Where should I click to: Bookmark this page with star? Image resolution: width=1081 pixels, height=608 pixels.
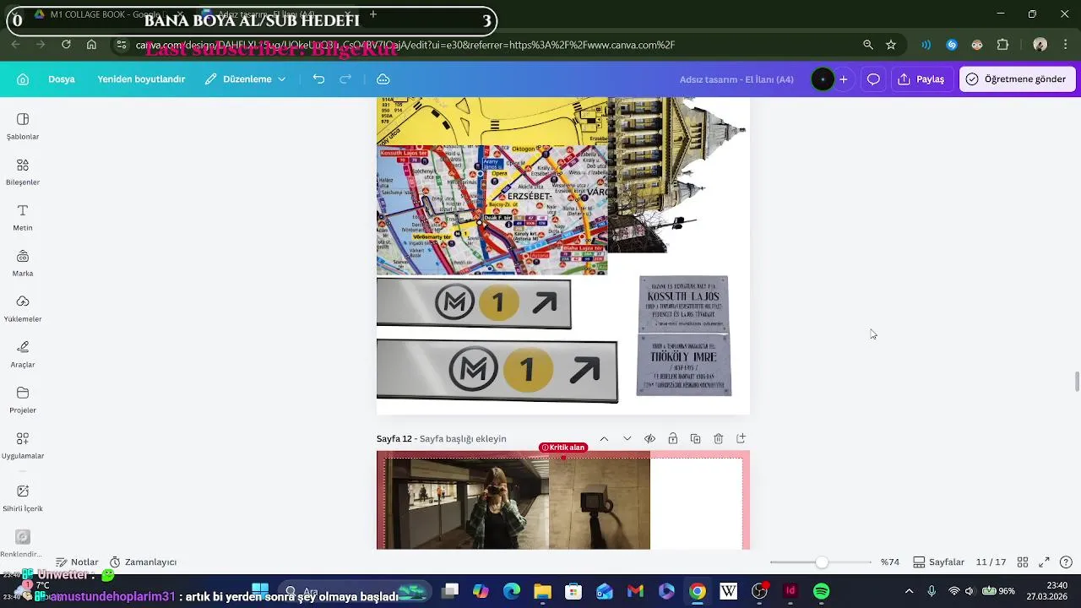[x=891, y=45]
